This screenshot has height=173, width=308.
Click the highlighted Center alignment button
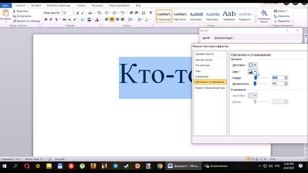tap(112, 19)
